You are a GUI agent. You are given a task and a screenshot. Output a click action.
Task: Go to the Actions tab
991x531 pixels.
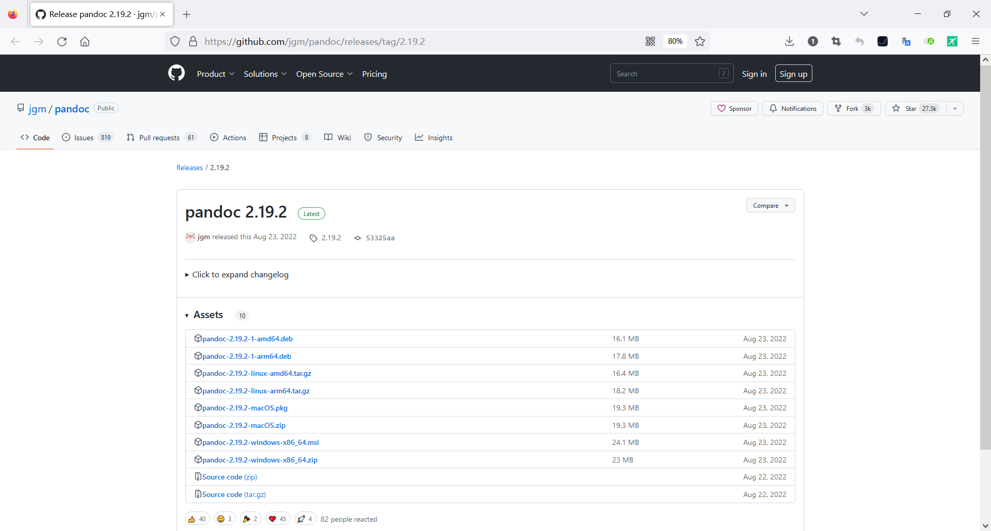point(228,138)
